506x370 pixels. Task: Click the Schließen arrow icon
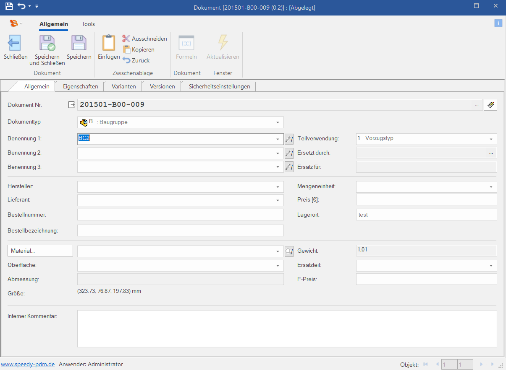[15, 43]
